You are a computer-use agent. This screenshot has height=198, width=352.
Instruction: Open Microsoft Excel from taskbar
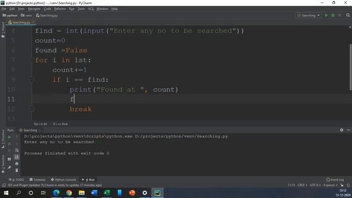tap(107, 193)
